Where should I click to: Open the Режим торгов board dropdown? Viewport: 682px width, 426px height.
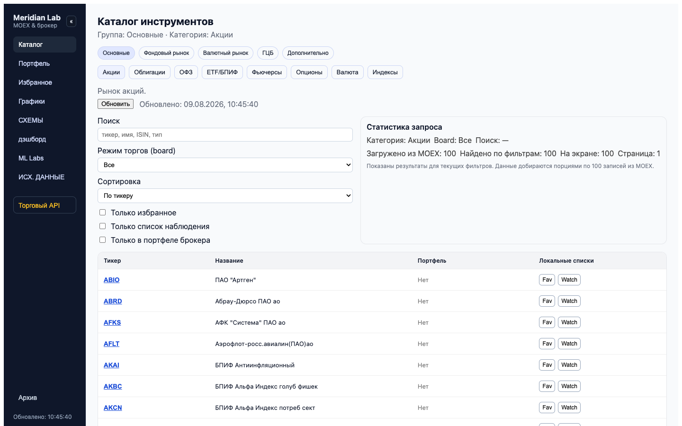(225, 165)
